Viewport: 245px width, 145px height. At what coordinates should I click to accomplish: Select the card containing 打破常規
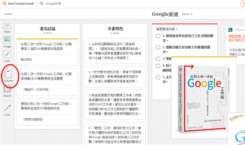coord(47,82)
